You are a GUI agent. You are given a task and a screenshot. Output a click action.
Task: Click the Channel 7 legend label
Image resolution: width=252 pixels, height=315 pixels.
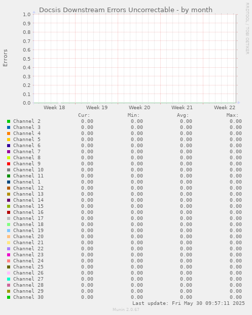pos(27,152)
